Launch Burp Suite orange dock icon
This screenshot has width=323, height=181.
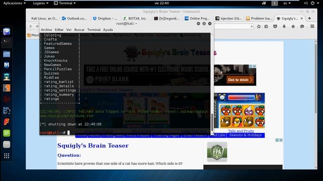pos(7,88)
